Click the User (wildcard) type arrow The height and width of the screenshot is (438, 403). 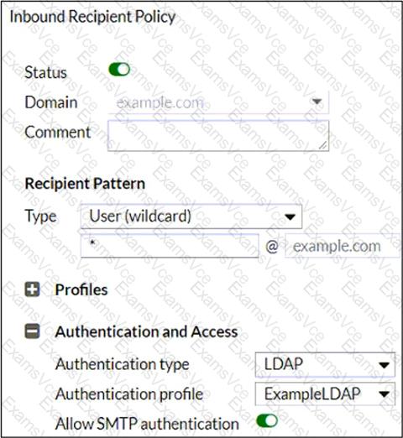[290, 216]
